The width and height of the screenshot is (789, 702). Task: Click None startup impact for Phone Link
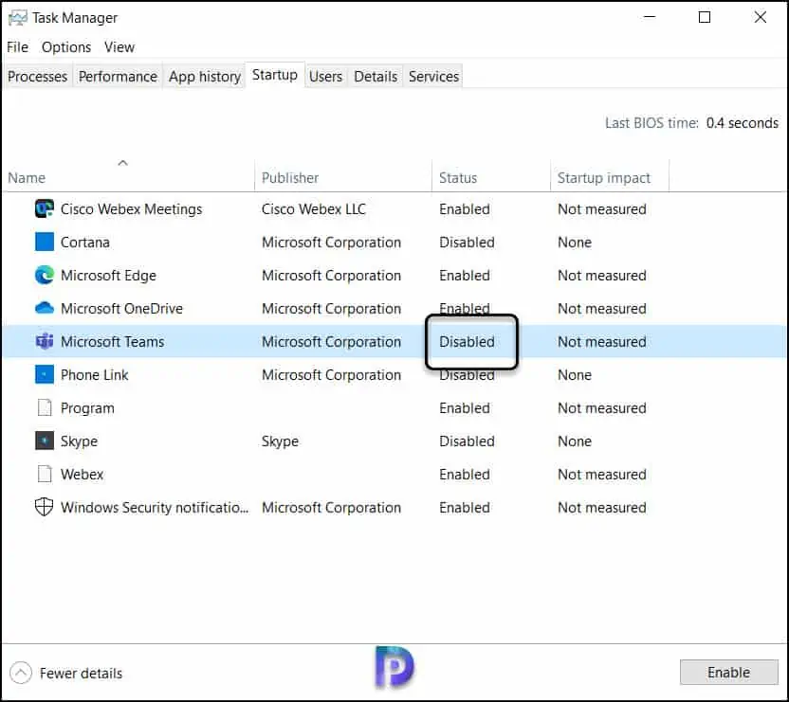click(x=575, y=374)
